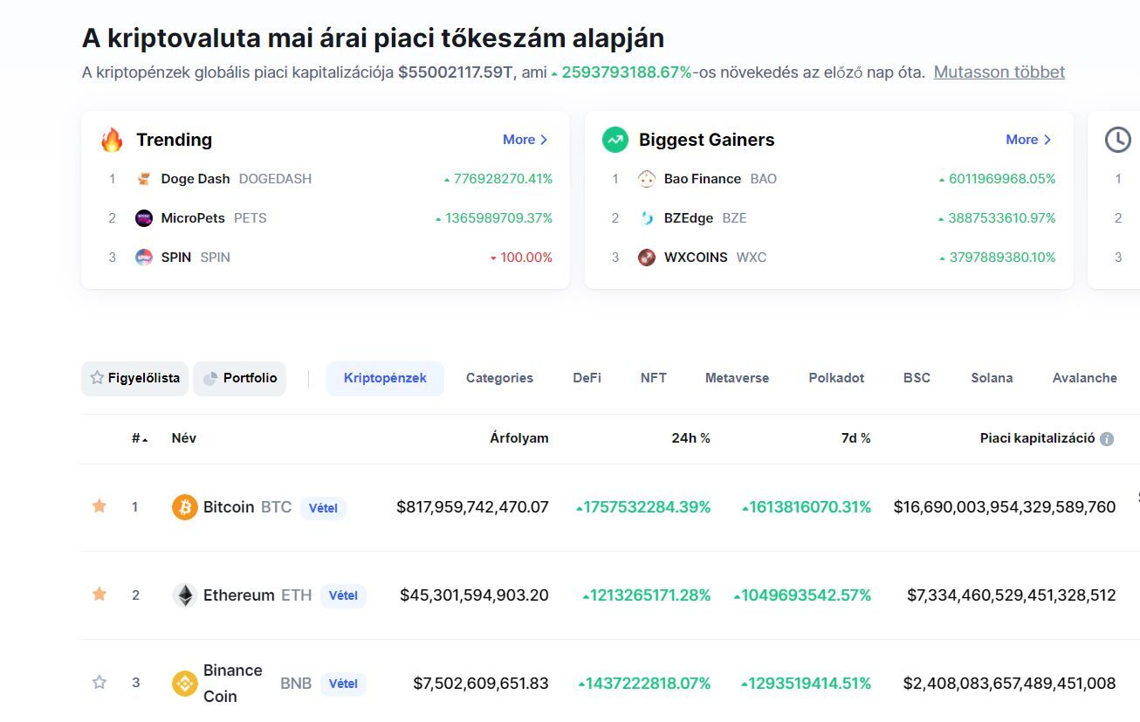Screen dimensions: 1140x722
Task: Switch to the Polkadot tab
Action: [x=836, y=378]
